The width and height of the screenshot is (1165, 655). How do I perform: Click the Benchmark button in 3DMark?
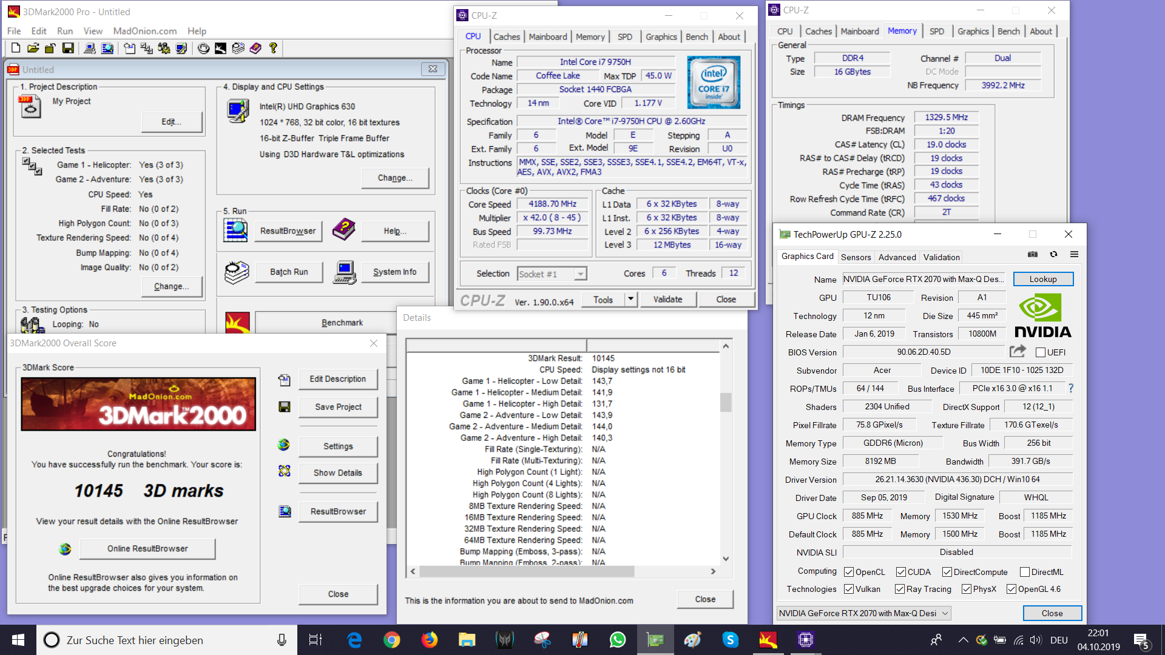[342, 323]
